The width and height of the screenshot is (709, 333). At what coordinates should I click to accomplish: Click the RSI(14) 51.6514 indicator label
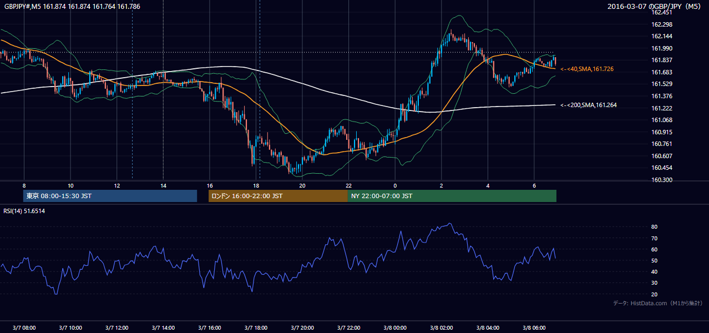tap(24, 211)
